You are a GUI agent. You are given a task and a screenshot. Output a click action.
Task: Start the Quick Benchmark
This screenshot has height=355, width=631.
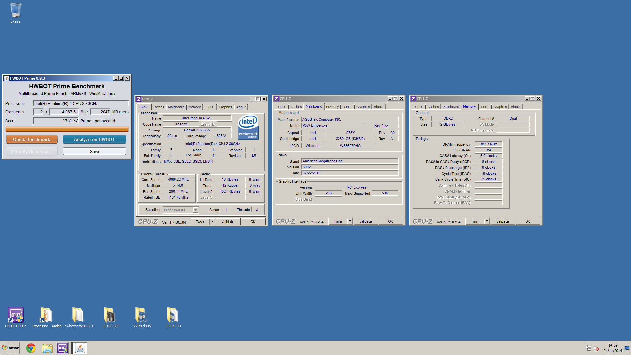(x=32, y=139)
